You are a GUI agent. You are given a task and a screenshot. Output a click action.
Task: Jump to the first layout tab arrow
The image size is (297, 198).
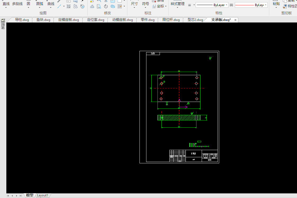[x=8, y=196]
